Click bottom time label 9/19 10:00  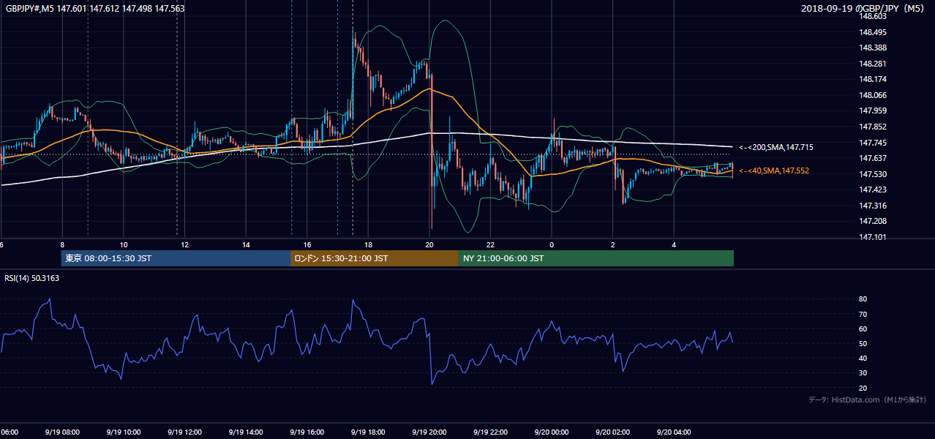pyautogui.click(x=124, y=432)
